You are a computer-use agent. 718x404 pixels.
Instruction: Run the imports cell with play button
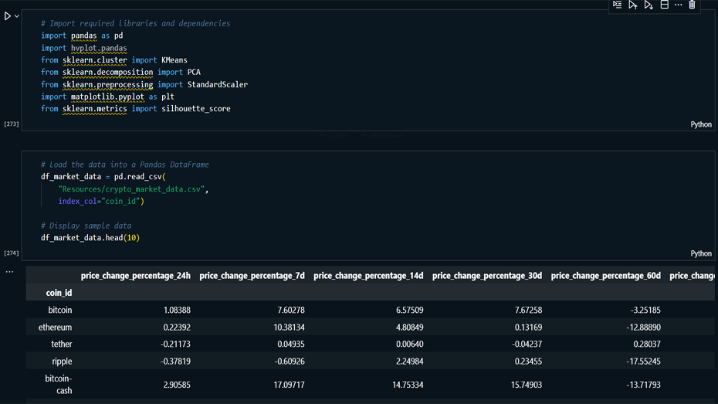(7, 16)
